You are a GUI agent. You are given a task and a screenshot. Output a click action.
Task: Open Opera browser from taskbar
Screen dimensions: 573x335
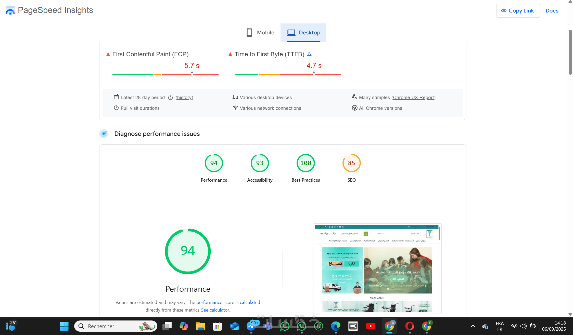410,326
